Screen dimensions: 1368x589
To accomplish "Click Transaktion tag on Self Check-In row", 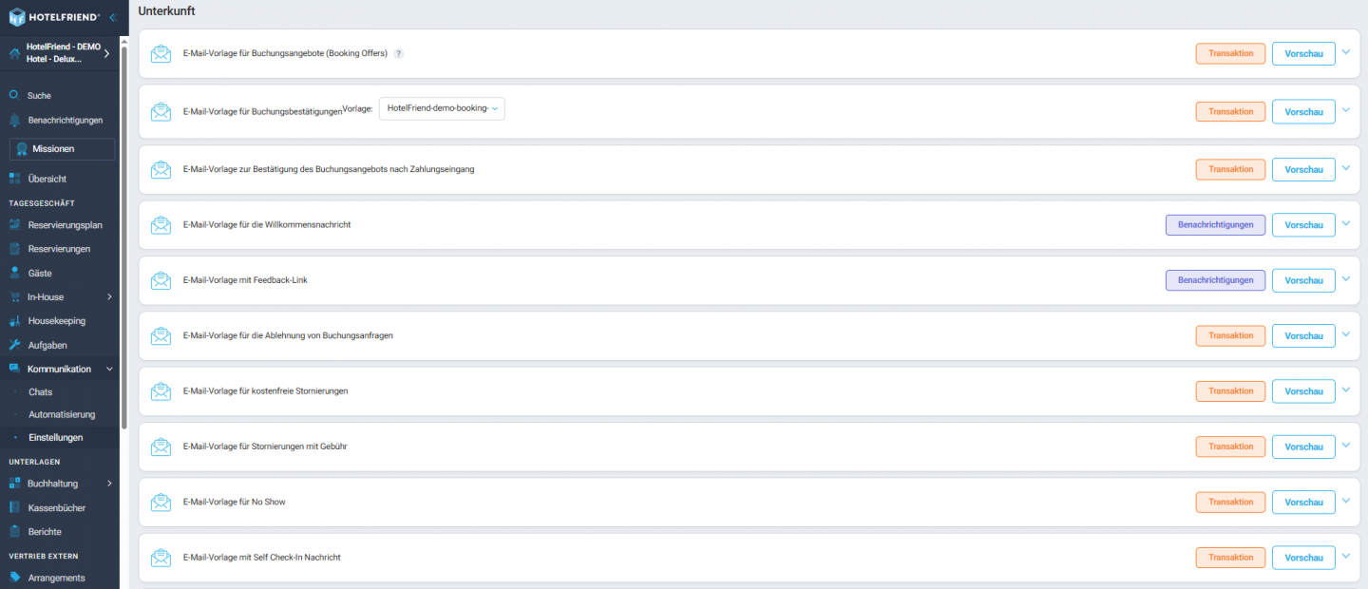I will tap(1230, 558).
